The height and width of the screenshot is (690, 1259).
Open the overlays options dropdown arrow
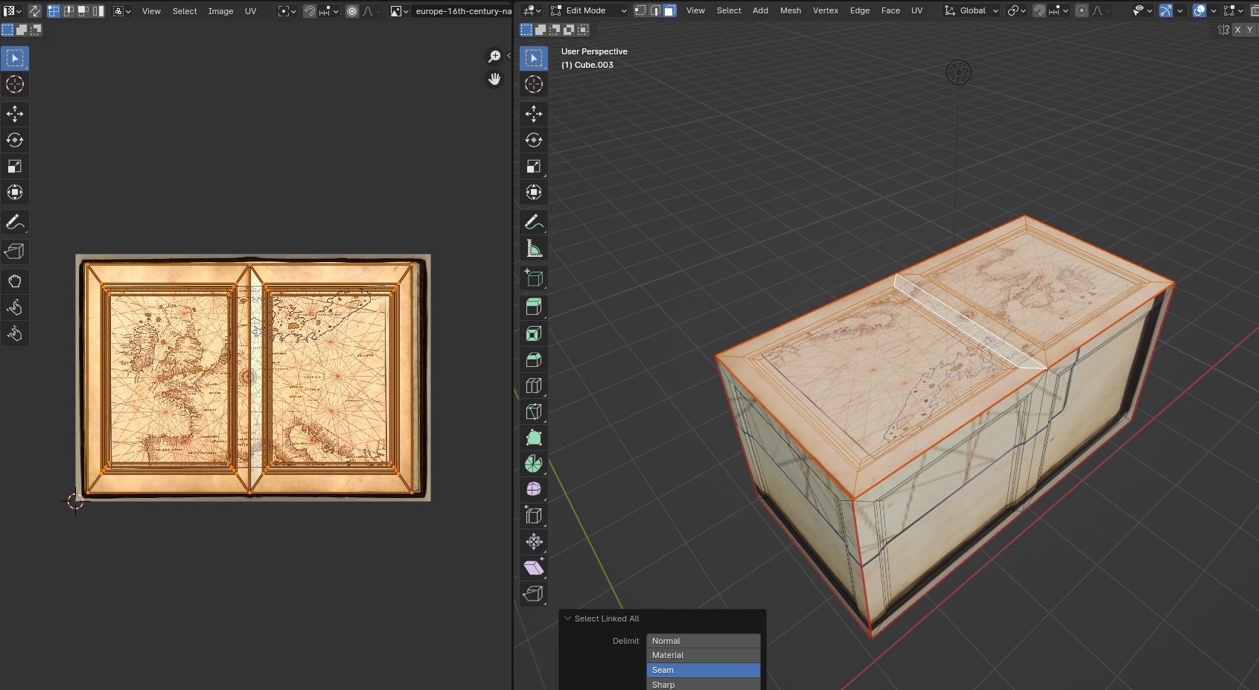(x=1214, y=10)
